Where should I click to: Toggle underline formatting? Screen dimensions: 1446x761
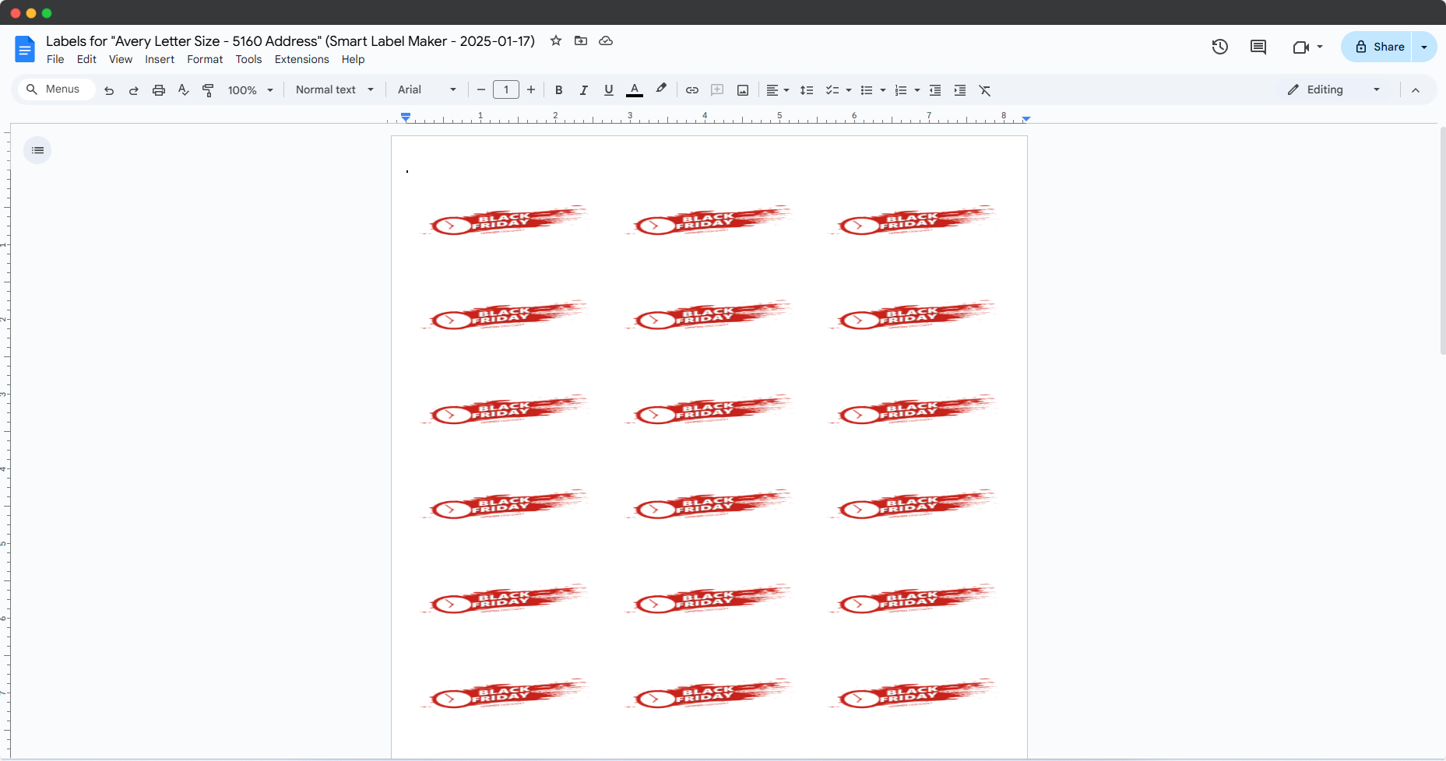(608, 90)
